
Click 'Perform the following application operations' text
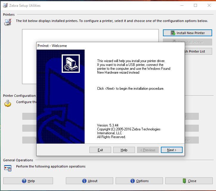click(51, 166)
